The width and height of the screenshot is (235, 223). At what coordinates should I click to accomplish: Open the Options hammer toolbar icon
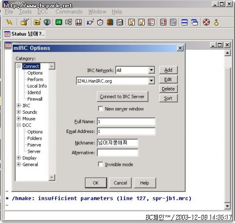click(24, 22)
